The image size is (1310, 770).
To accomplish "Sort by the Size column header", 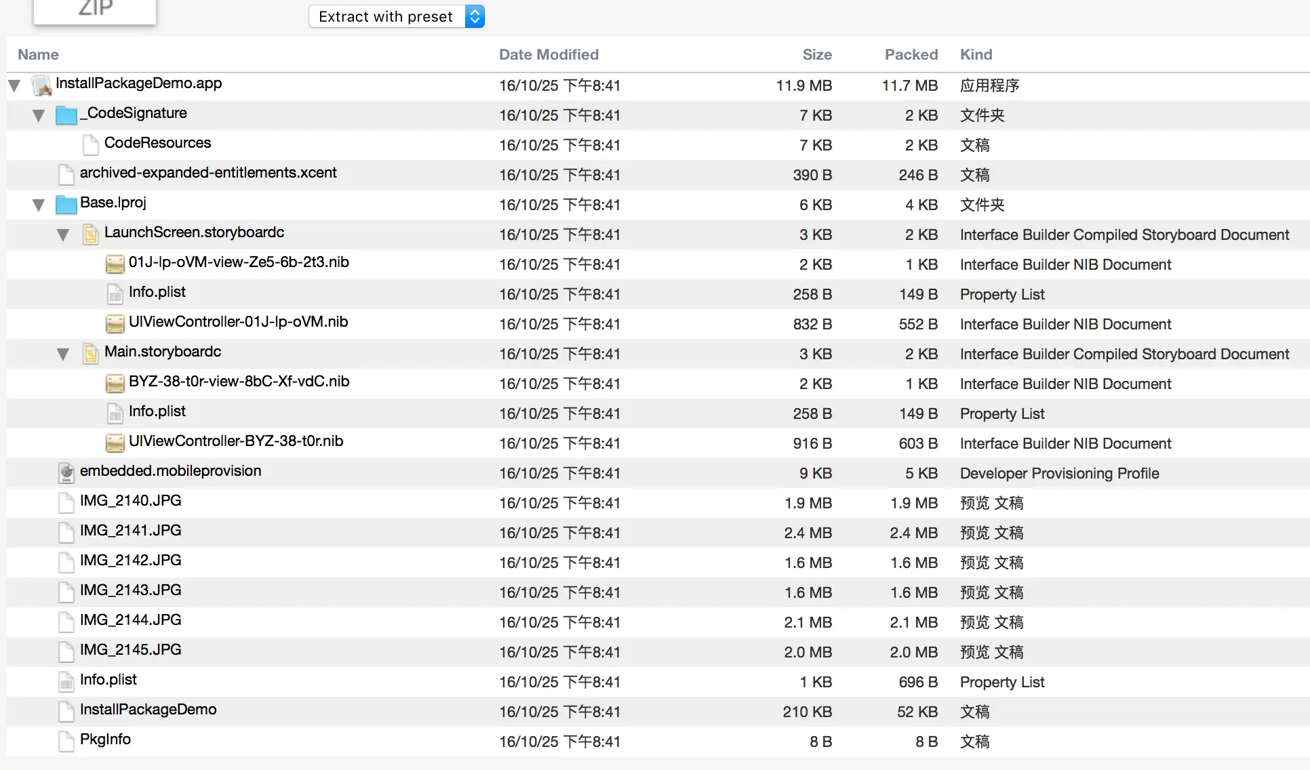I will [x=816, y=54].
